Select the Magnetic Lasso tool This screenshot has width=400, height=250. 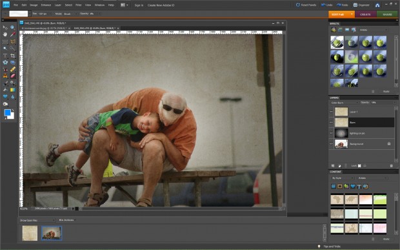point(12,41)
